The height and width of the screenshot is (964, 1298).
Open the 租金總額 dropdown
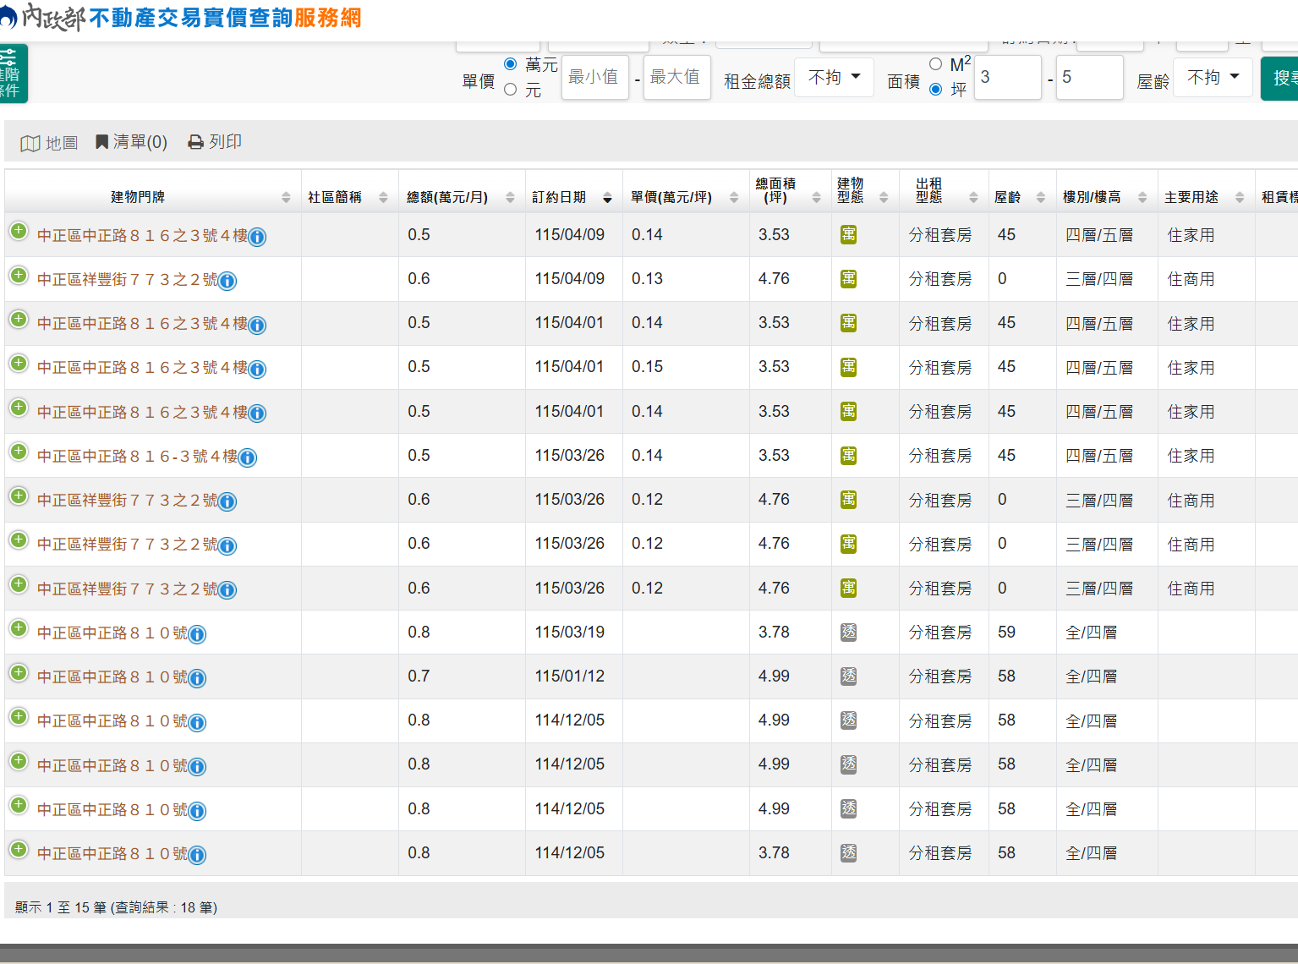click(835, 78)
